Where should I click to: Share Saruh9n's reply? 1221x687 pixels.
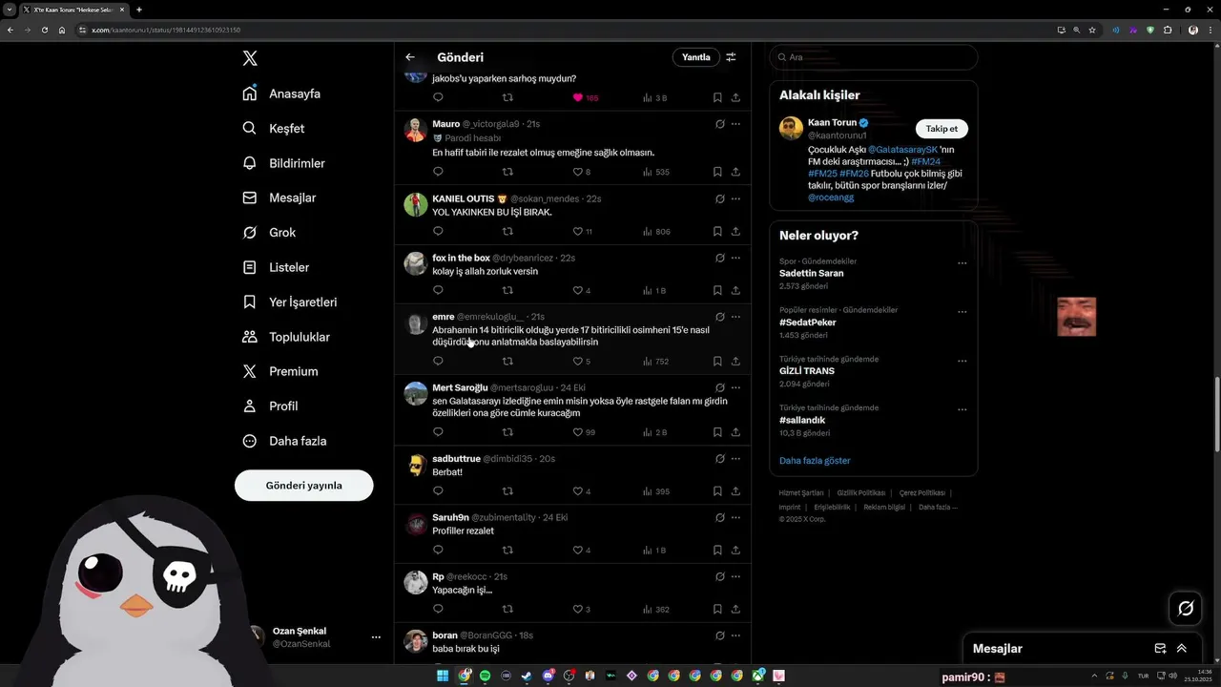pyautogui.click(x=735, y=551)
